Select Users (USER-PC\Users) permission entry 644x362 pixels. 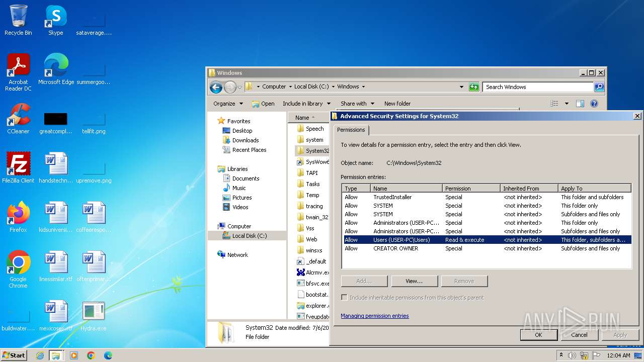[x=487, y=240]
